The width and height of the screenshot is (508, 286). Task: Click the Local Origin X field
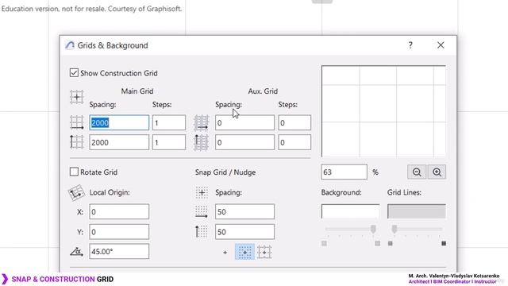119,212
